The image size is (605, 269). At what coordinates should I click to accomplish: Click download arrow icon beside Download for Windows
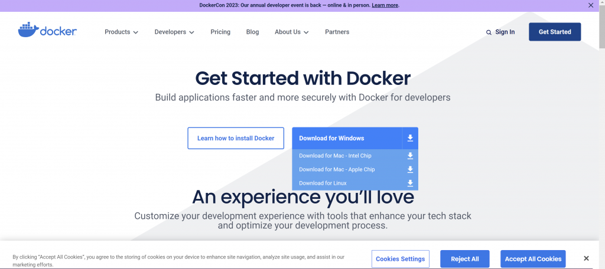[x=410, y=138]
